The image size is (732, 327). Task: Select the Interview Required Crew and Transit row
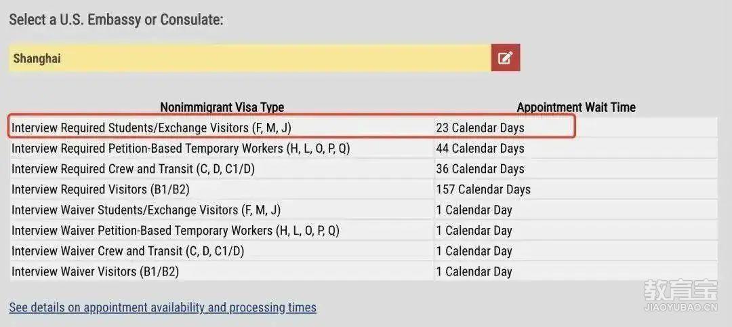363,169
